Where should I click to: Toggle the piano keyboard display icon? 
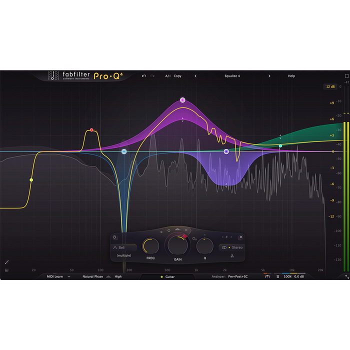pos(6,270)
